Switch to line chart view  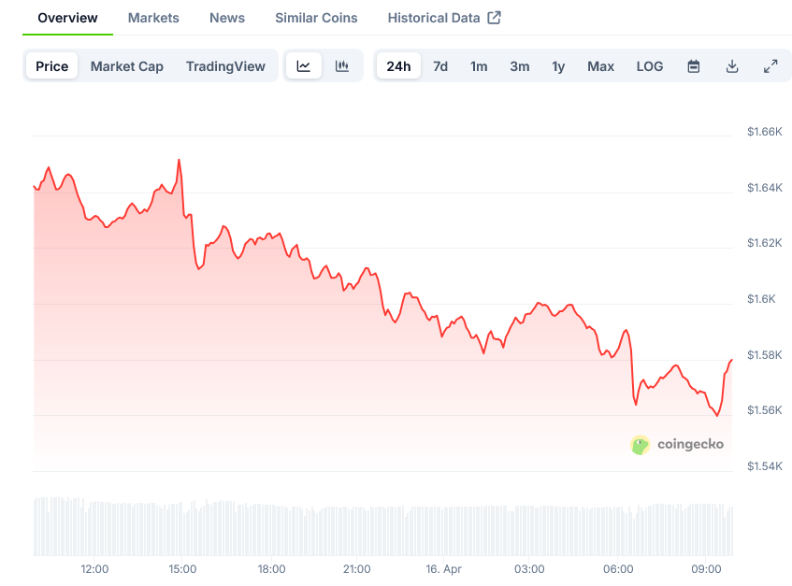pos(304,66)
